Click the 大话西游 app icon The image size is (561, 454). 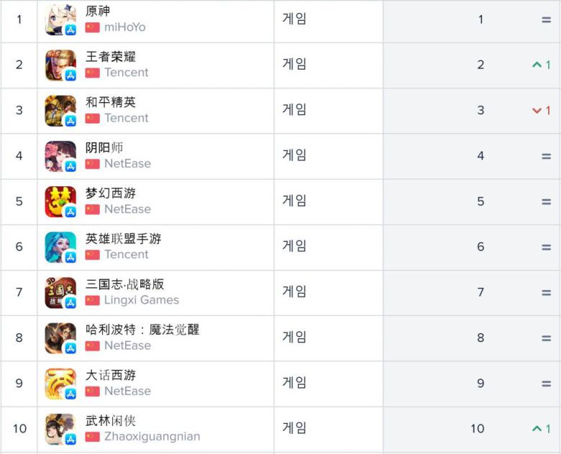[x=60, y=383]
